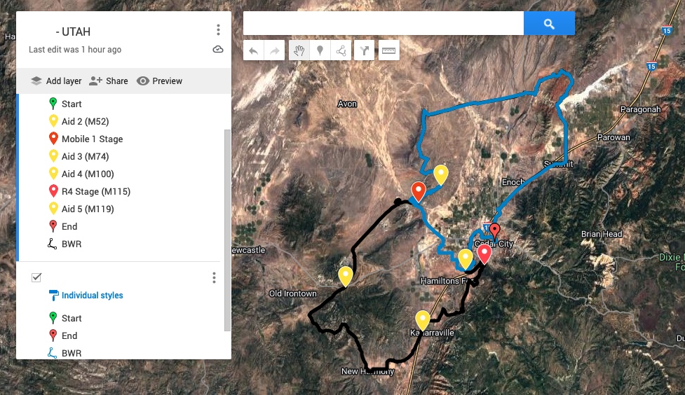685x395 pixels.
Task: Click the map search input field
Action: click(x=383, y=23)
